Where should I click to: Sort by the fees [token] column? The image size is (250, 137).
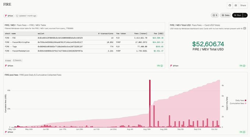pos(140,34)
